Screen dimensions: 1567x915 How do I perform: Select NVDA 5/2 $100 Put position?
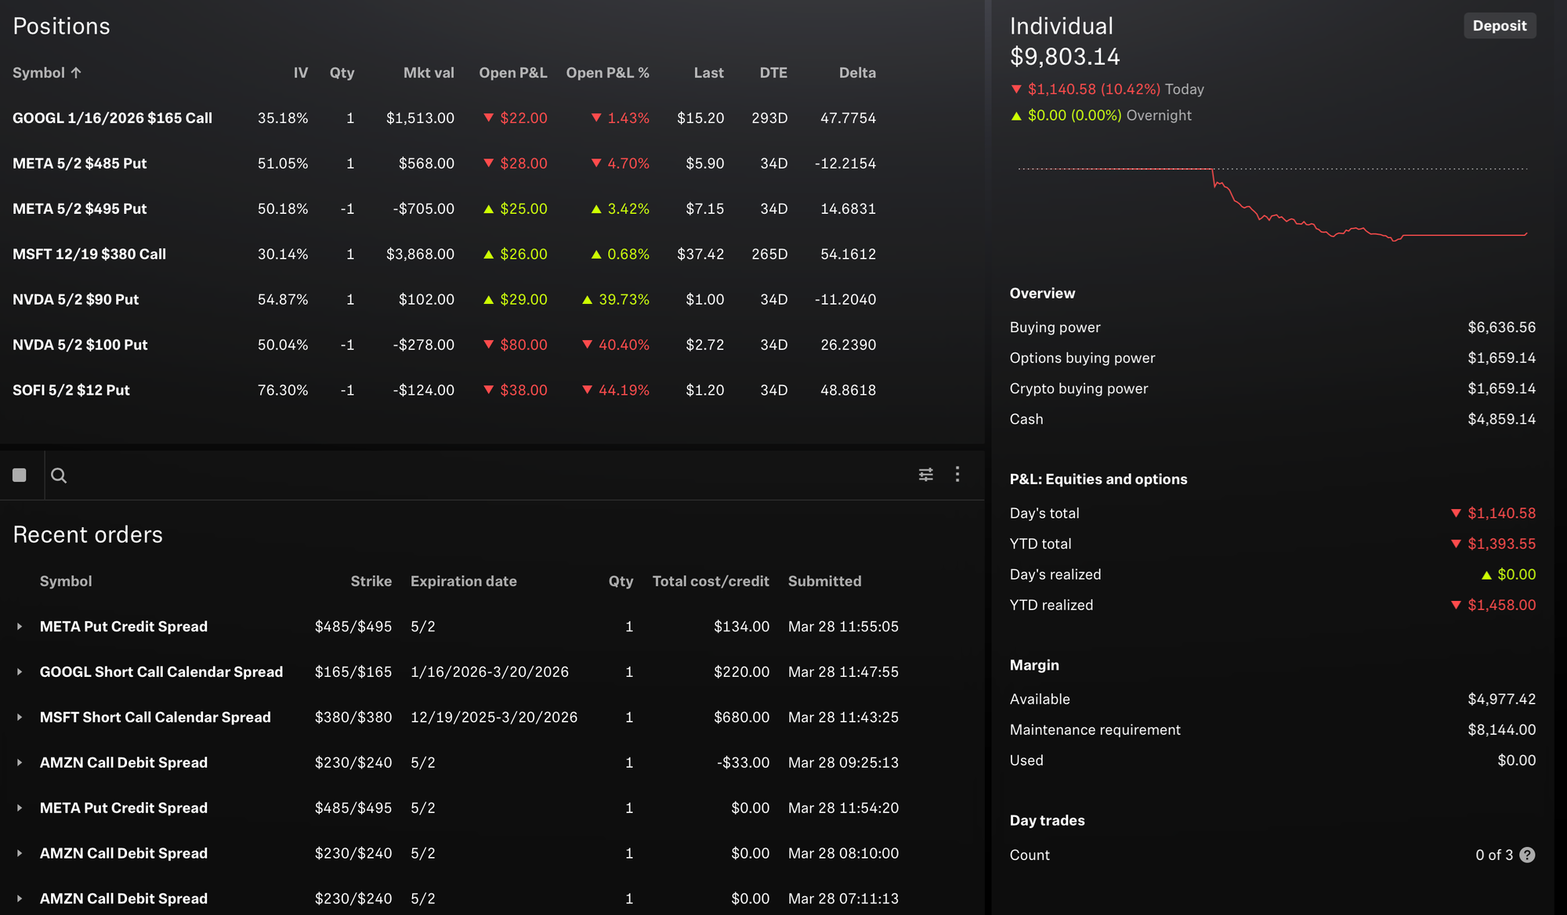(x=80, y=345)
